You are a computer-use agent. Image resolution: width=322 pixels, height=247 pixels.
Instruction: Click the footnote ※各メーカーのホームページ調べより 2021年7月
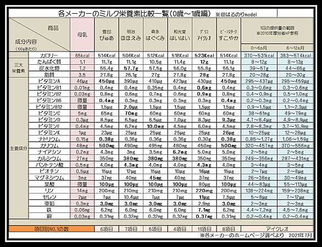coord(256,235)
